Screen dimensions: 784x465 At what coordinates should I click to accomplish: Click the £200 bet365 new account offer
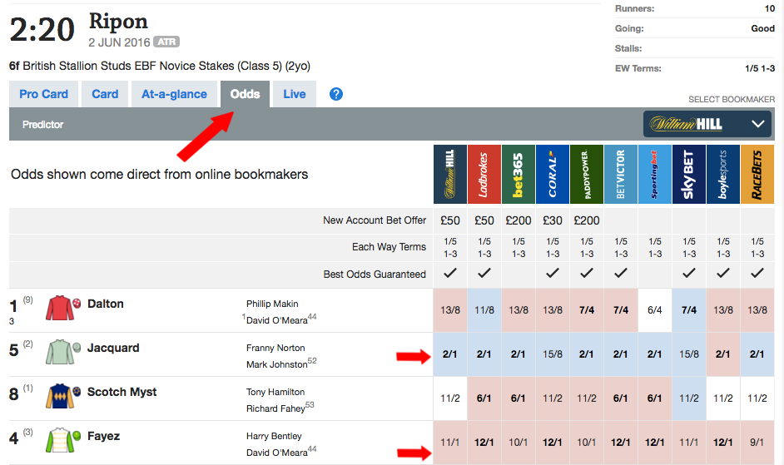click(x=518, y=220)
